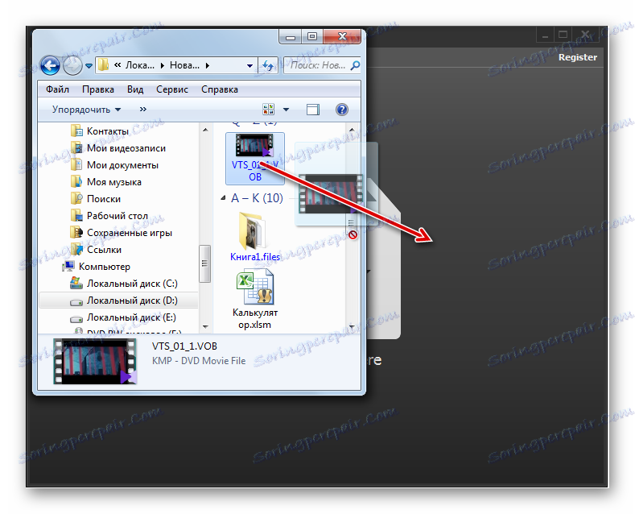The image size is (635, 514).
Task: Click the VOB preview thumbnail in details pane
Action: [x=95, y=361]
